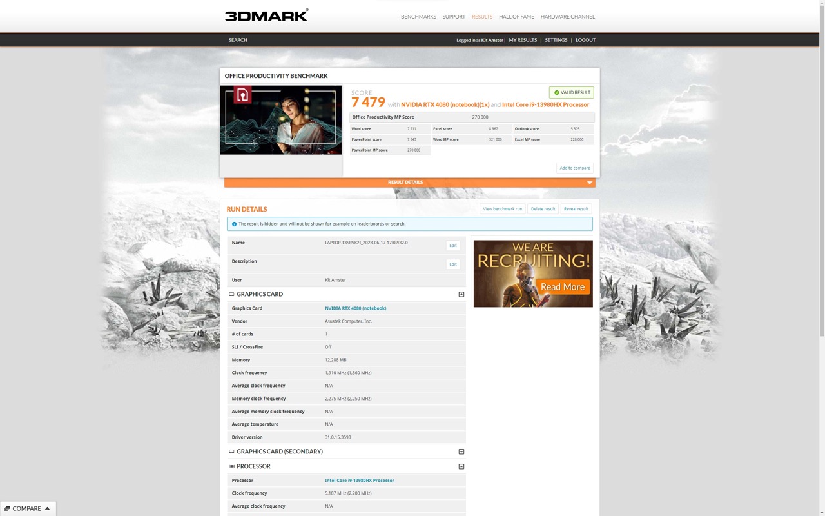Click the monitor icon beside the Graphics Card heading

point(231,294)
